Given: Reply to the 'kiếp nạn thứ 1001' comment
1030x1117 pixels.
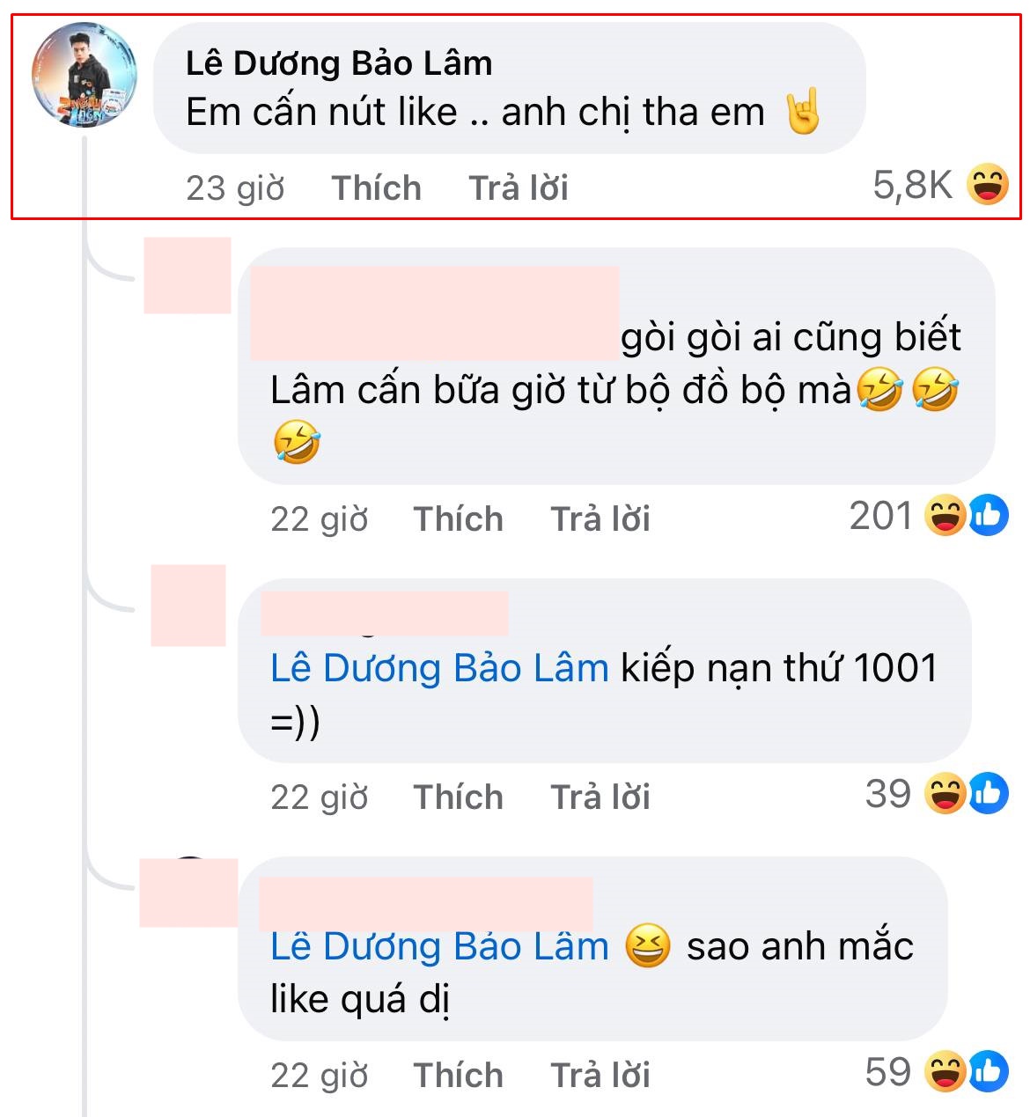Looking at the screenshot, I should point(600,797).
